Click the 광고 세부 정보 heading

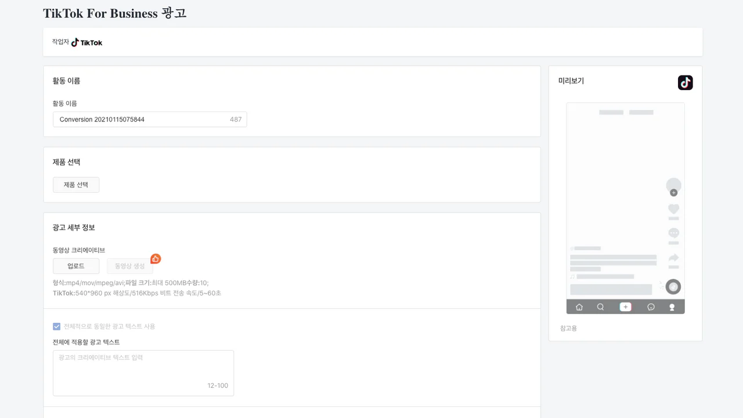(74, 227)
